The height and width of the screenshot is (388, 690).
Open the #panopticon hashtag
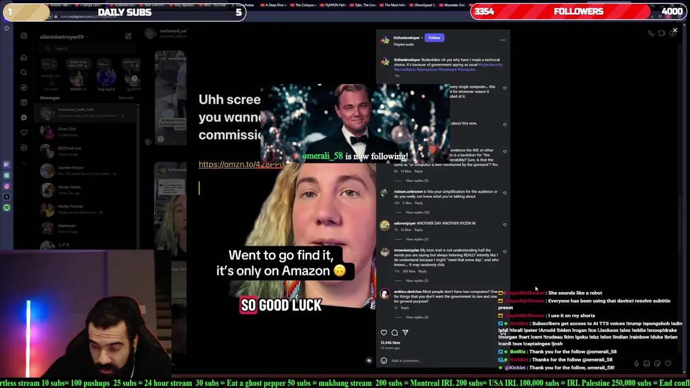[x=427, y=70]
